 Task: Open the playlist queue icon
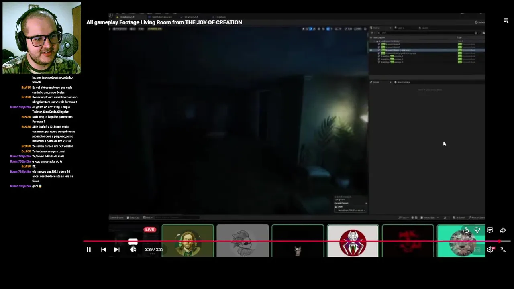pos(506,21)
